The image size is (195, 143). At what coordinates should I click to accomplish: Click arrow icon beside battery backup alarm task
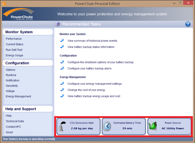click(62, 68)
